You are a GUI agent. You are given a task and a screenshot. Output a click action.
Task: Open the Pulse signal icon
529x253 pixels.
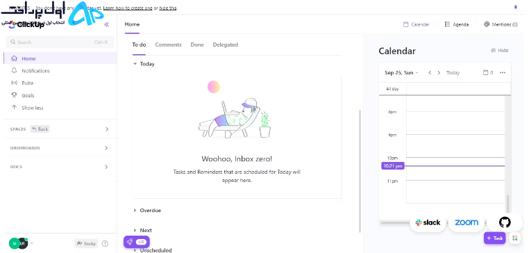(x=14, y=83)
